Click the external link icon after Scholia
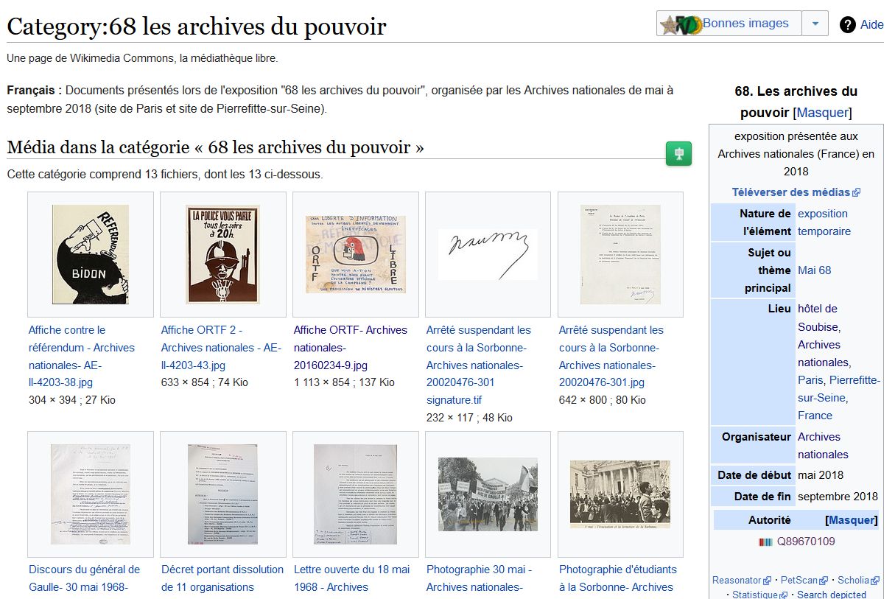The height and width of the screenshot is (599, 895). [875, 581]
